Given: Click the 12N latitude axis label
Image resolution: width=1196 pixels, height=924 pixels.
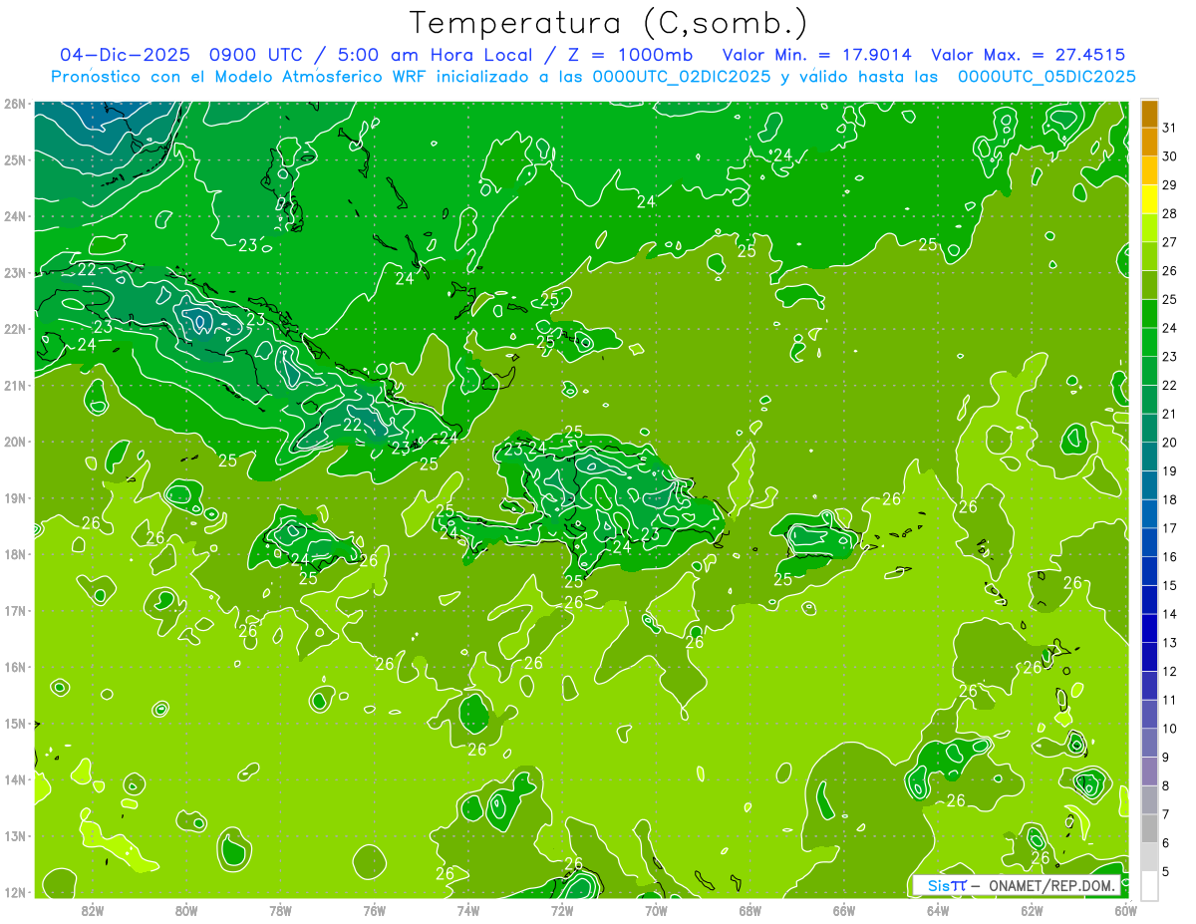Looking at the screenshot, I should 15,892.
